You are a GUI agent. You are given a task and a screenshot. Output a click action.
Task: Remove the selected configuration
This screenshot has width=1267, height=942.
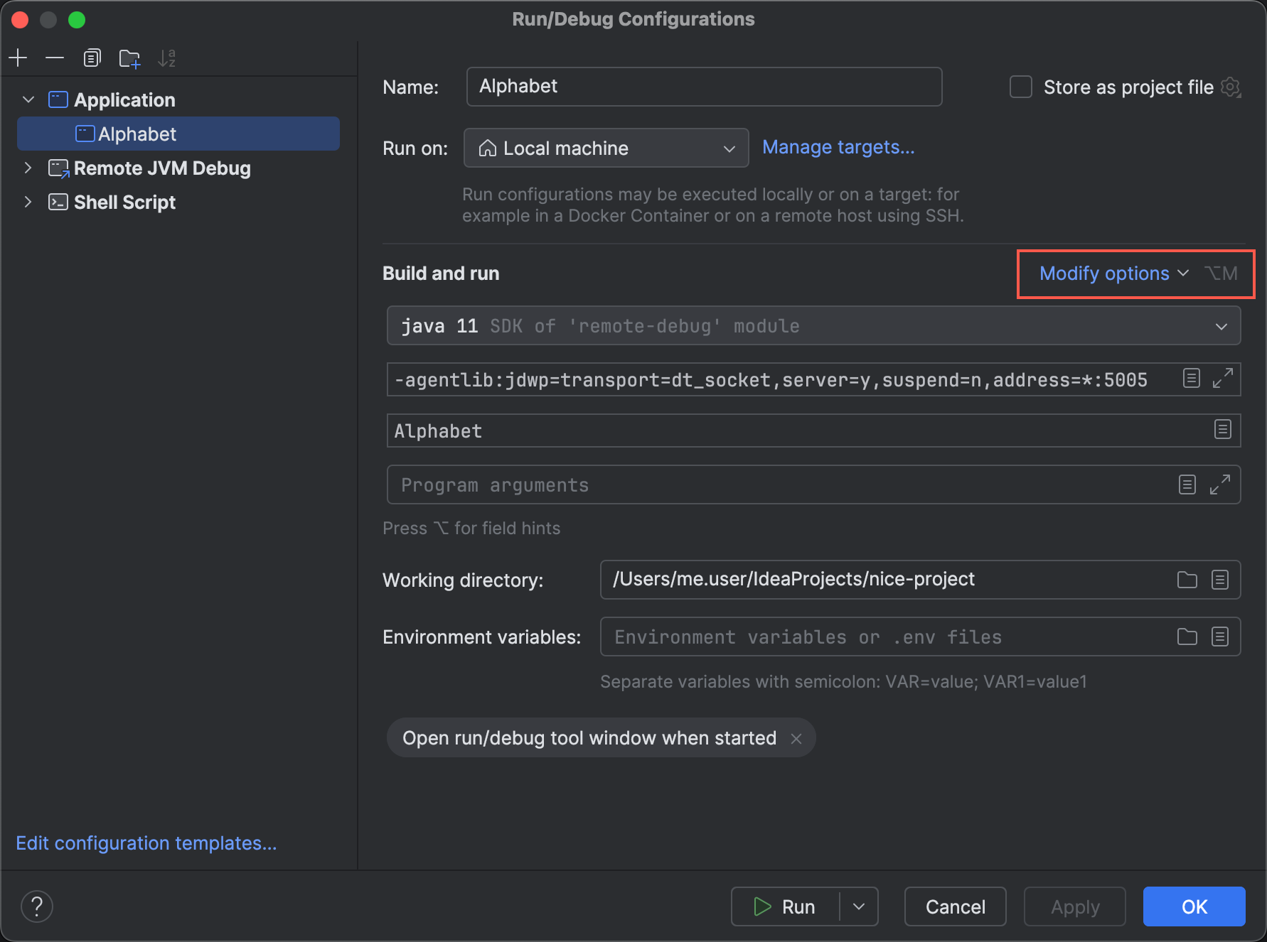(x=55, y=58)
